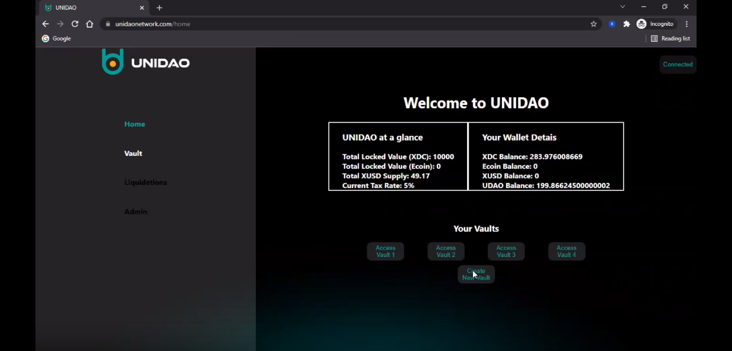Viewport: 732px width, 351px height.
Task: Open the Google bookmark
Action: (x=57, y=38)
